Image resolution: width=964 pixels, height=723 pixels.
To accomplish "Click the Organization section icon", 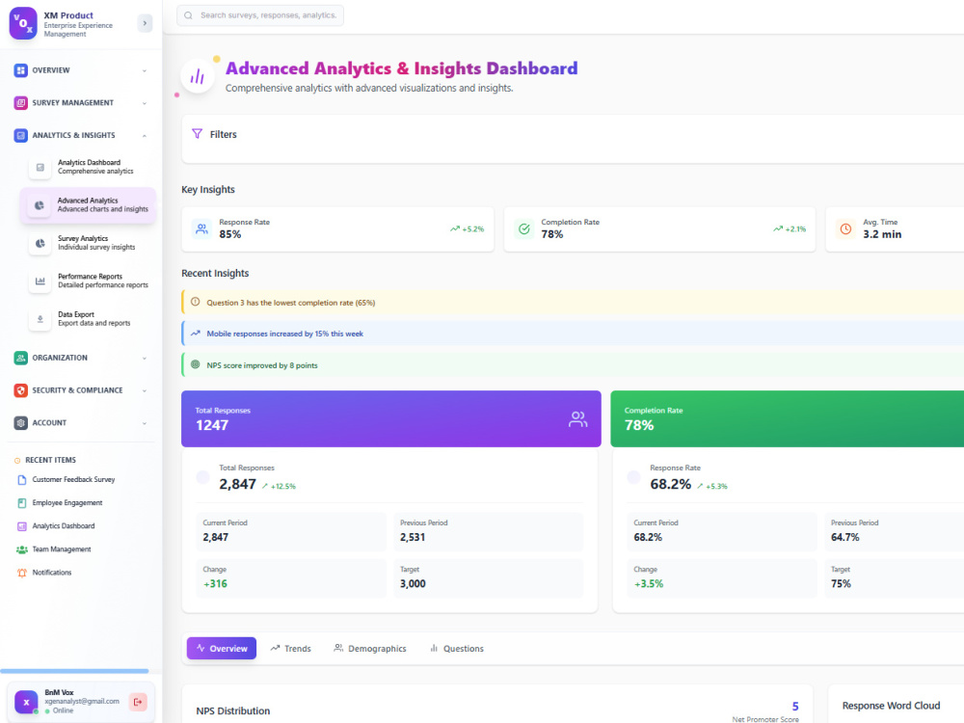I will point(21,358).
